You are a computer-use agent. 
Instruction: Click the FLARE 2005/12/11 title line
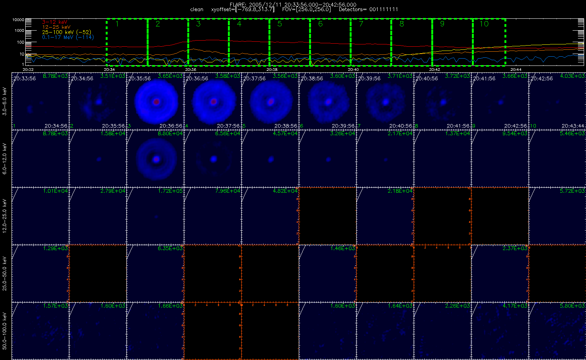293,5
